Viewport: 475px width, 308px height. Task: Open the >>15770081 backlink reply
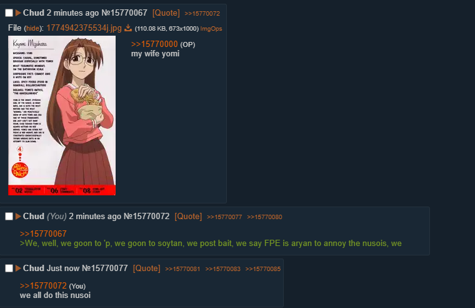tap(182, 269)
